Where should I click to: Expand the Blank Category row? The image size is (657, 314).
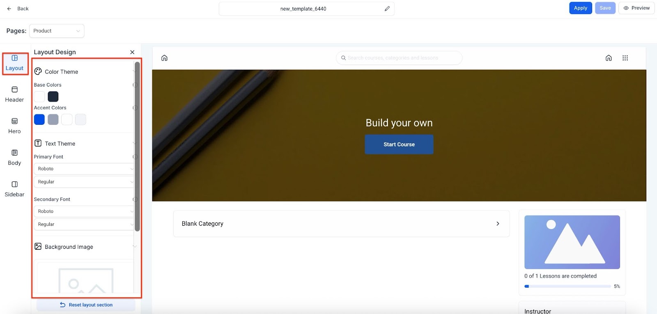341,224
